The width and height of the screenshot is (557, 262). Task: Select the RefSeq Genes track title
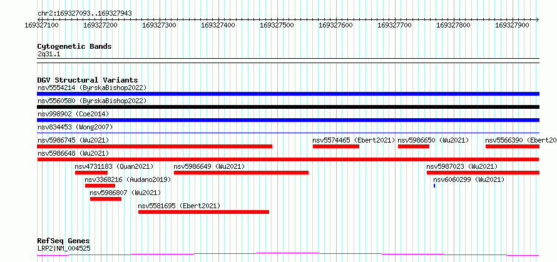(x=64, y=241)
